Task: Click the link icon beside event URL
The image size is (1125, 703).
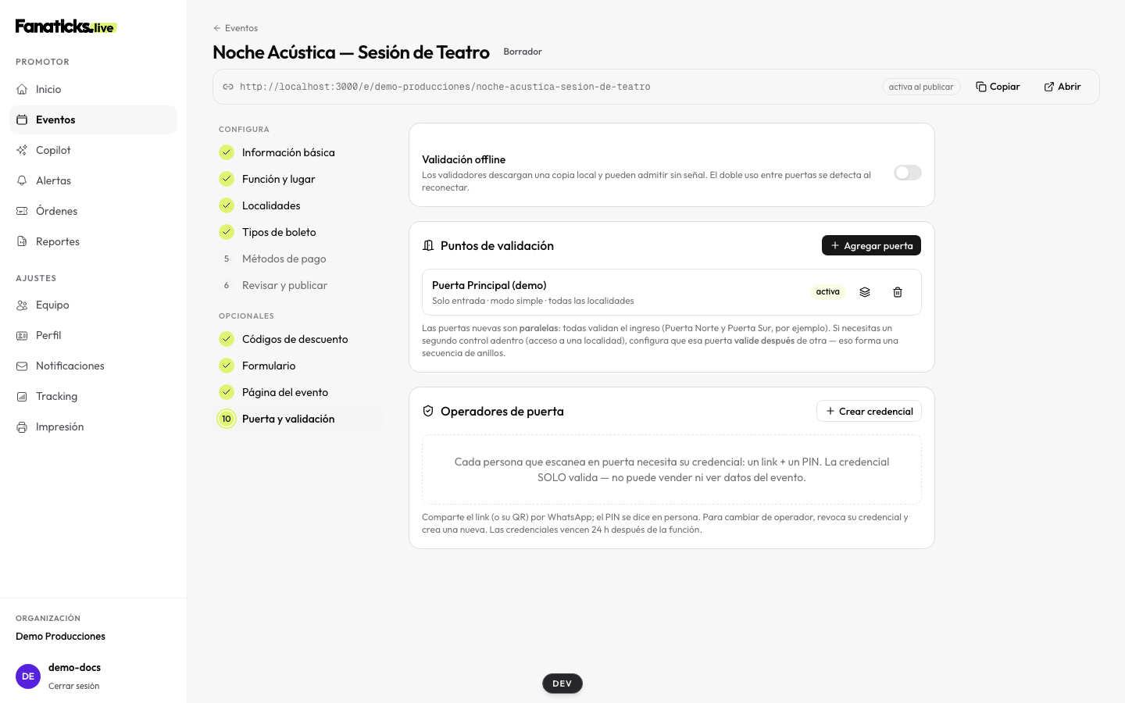Action: tap(228, 87)
